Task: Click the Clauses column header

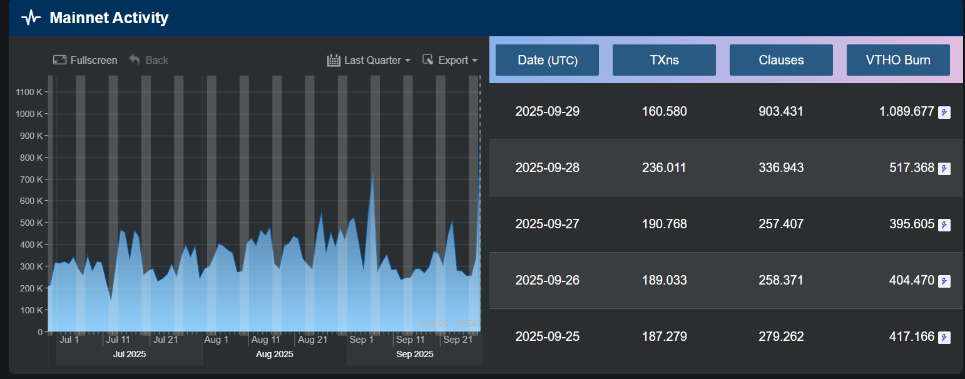Action: pyautogui.click(x=781, y=60)
